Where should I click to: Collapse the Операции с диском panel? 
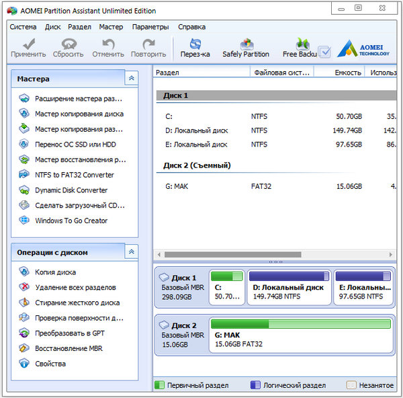pos(131,252)
